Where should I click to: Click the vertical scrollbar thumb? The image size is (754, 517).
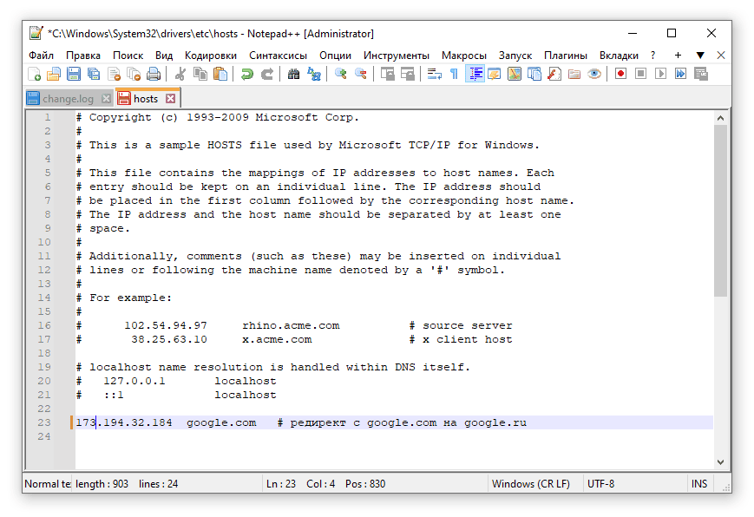(x=720, y=211)
